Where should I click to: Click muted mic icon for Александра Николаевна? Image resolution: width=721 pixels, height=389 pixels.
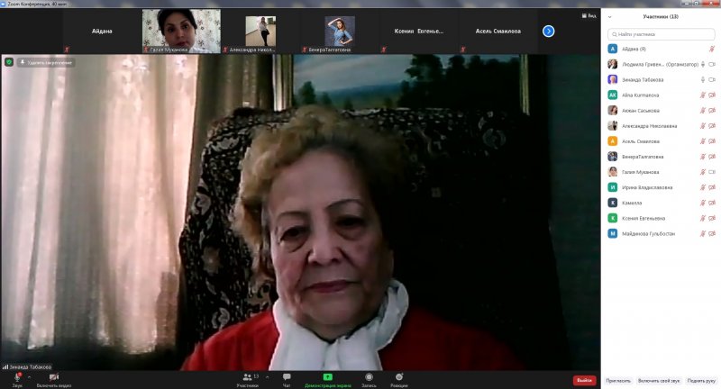(x=703, y=126)
